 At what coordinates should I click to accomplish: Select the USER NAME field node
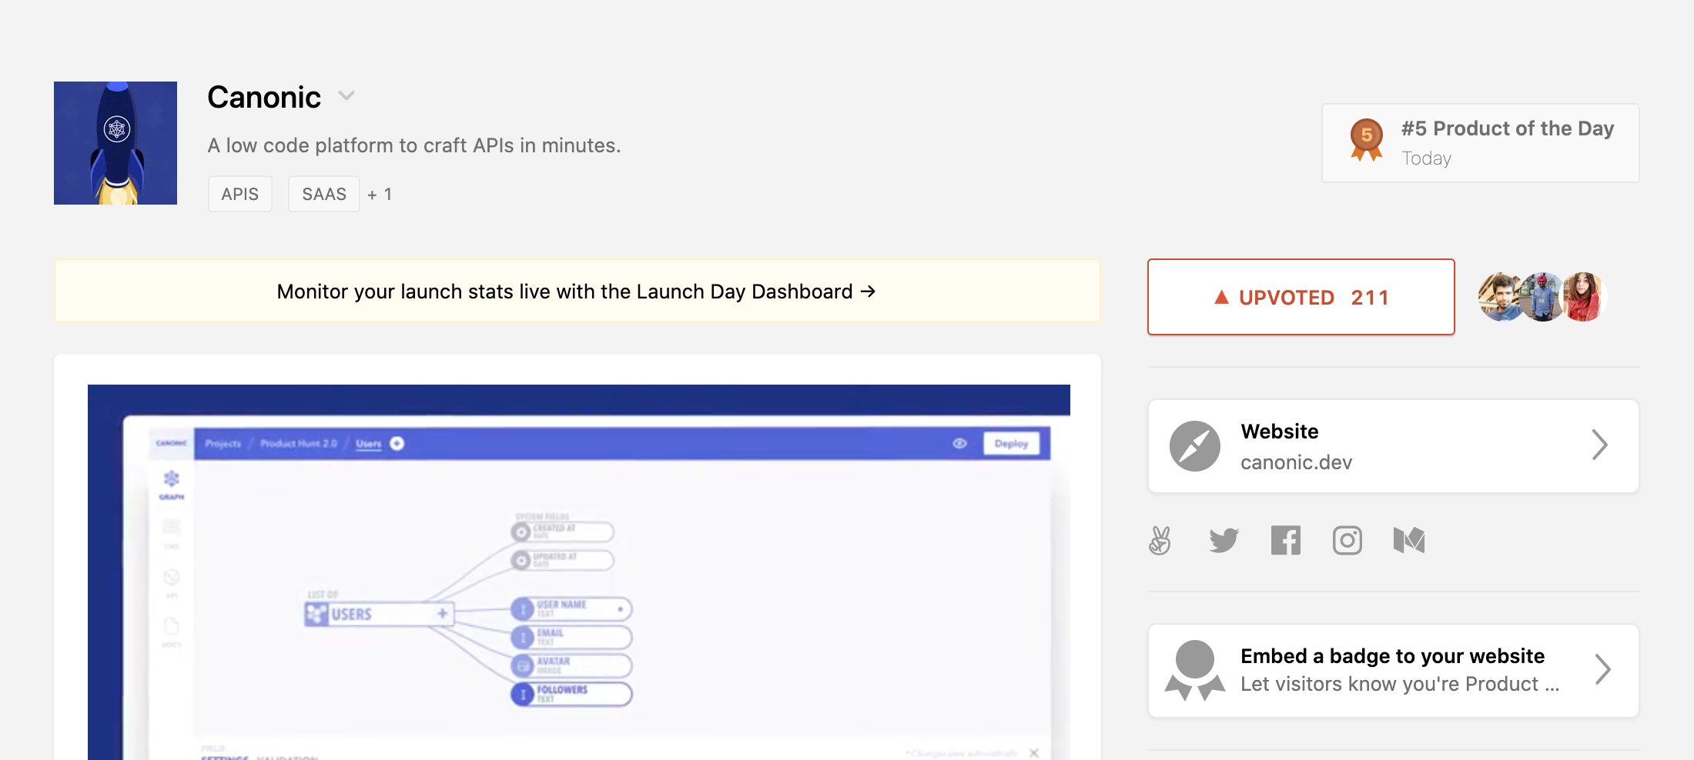coord(571,609)
